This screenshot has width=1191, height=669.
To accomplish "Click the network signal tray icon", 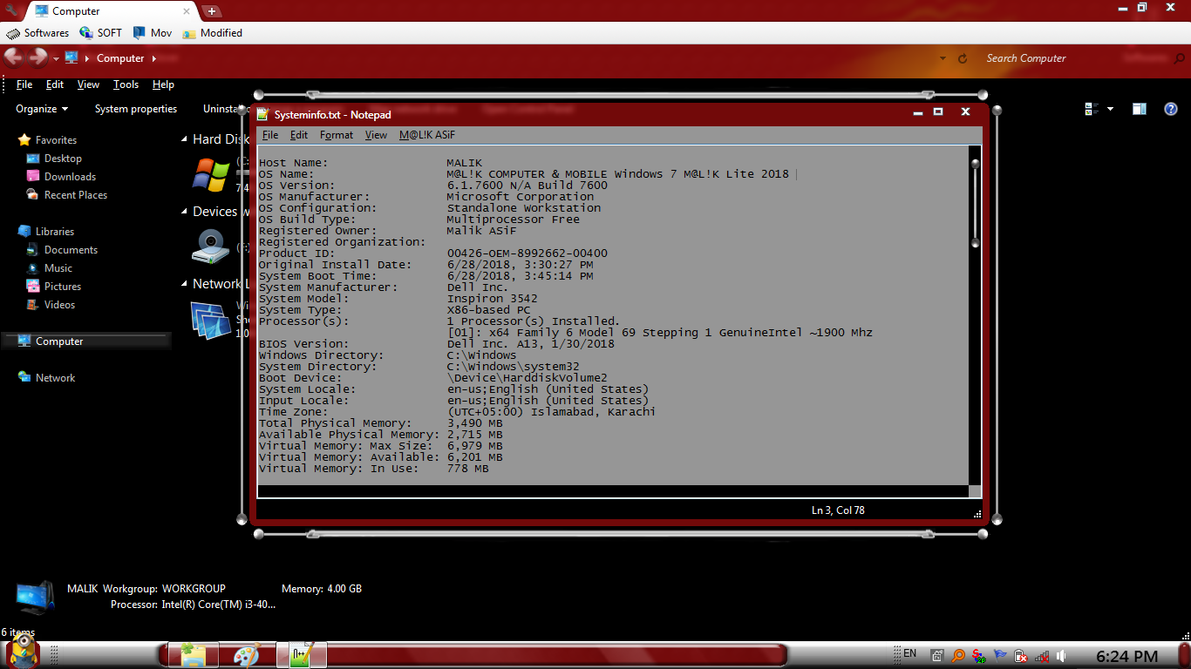I will (1041, 656).
